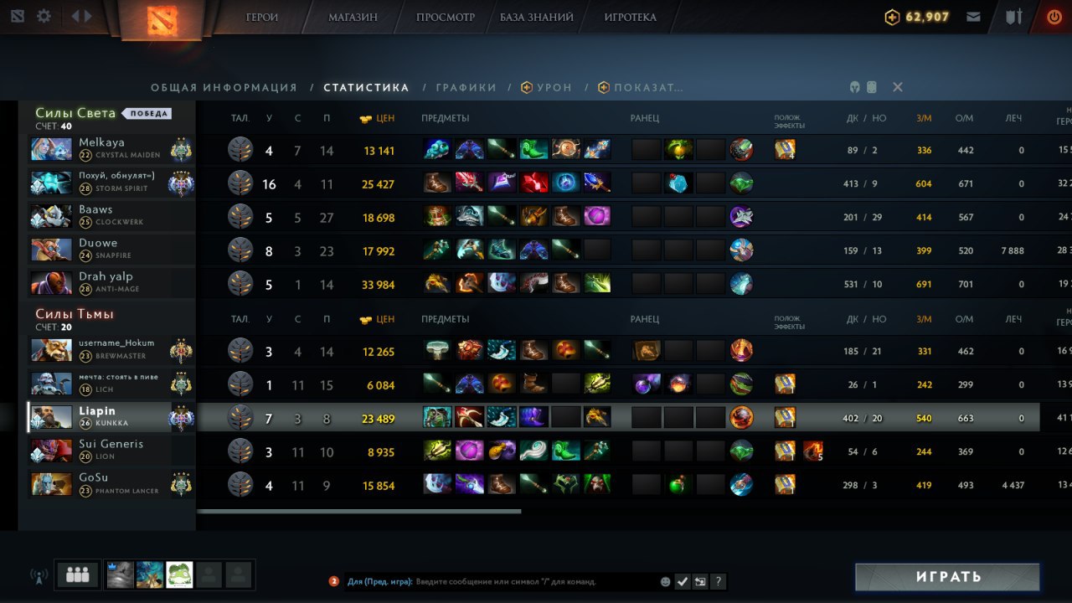Open the settings gear icon
The image size is (1072, 603).
point(44,16)
